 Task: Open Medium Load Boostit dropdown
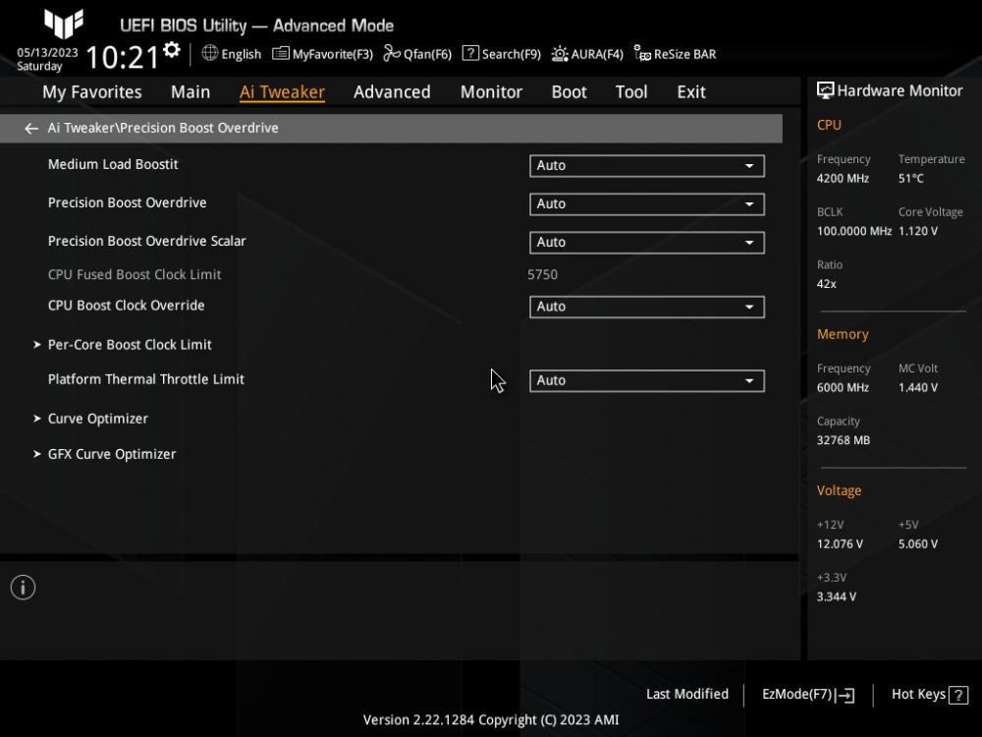pos(647,166)
